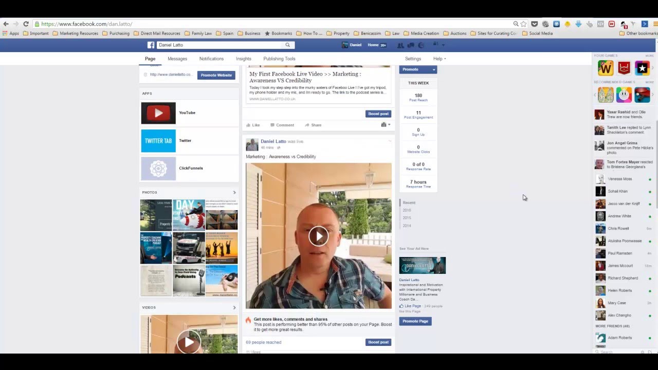Open the Twitter Tab app icon
658x370 pixels.
158,141
